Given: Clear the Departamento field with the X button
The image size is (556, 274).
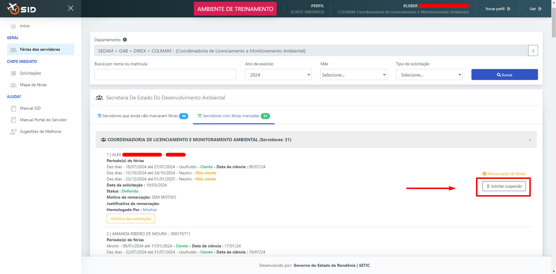Looking at the screenshot, I should (x=533, y=50).
